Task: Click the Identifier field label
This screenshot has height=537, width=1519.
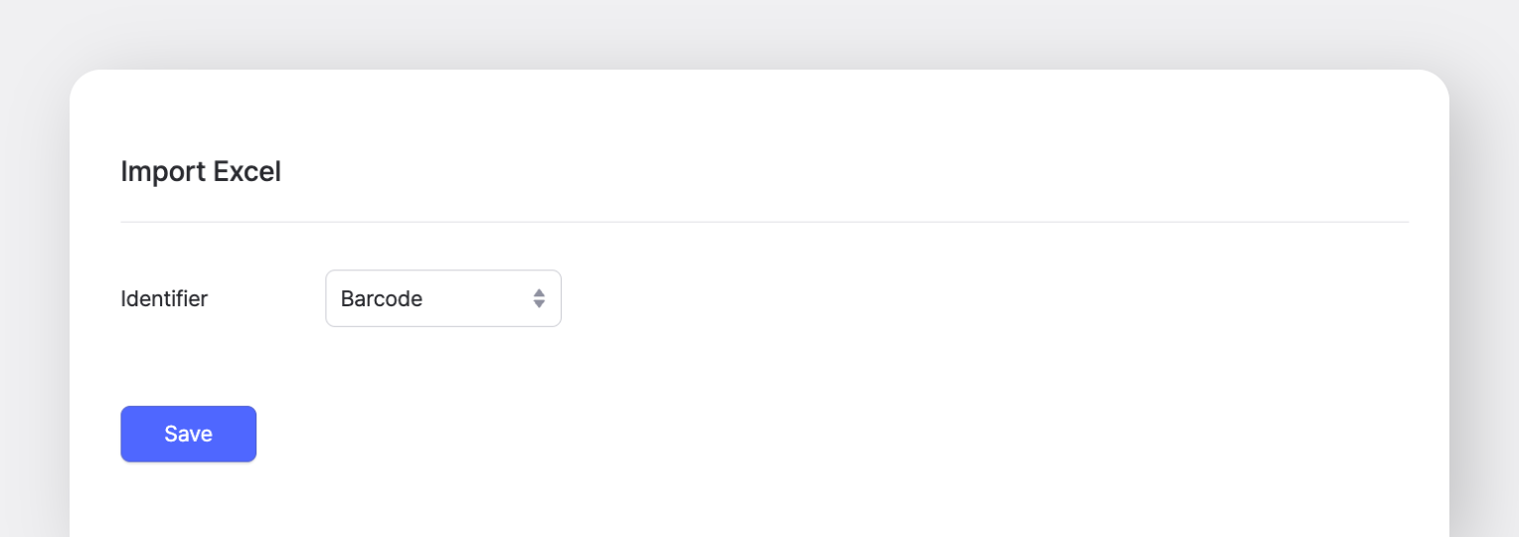Action: click(x=164, y=298)
